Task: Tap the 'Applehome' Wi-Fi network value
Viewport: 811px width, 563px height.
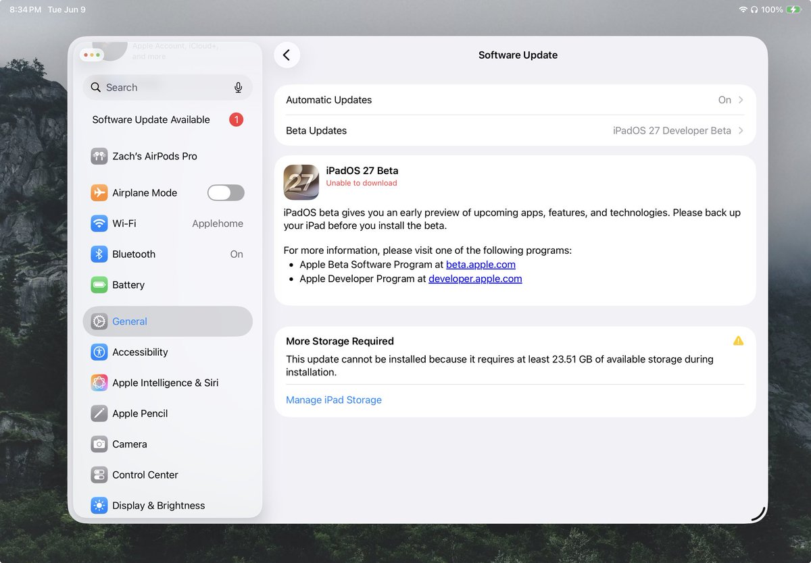Action: pos(218,223)
